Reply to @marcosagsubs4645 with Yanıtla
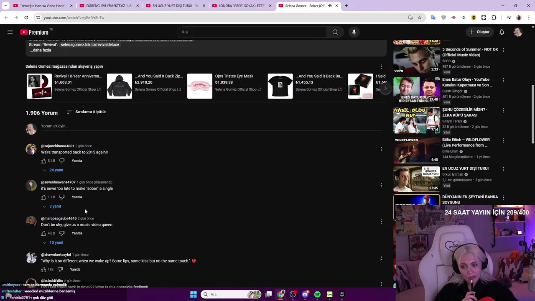 pos(77,233)
